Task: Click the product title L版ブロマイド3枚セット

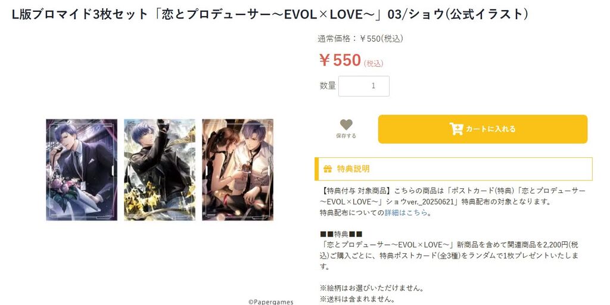Action: (x=270, y=14)
